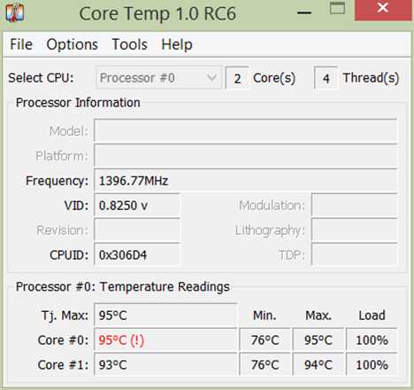Click Core #1 maximum temperature 94°C

(318, 364)
